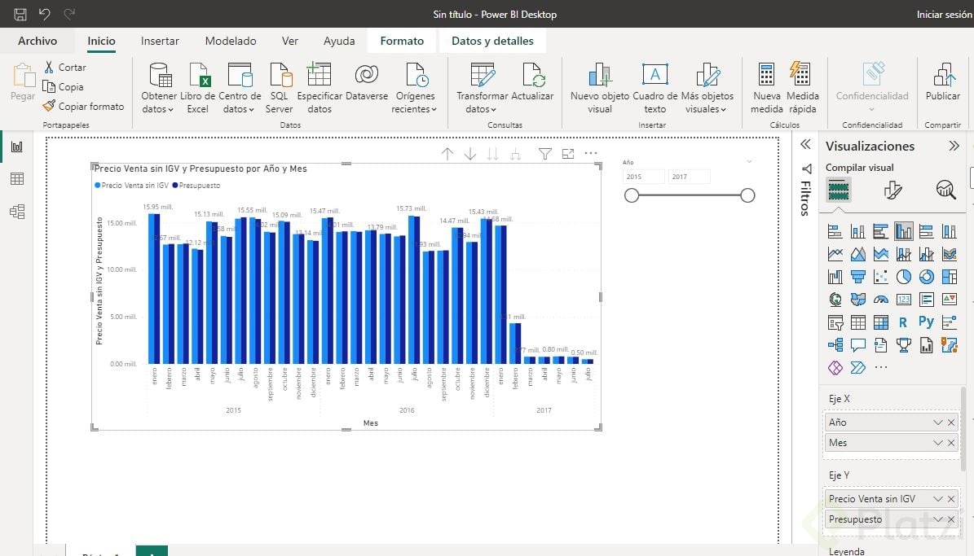This screenshot has height=556, width=974.
Task: Pick the Donut chart visualization
Action: (926, 277)
